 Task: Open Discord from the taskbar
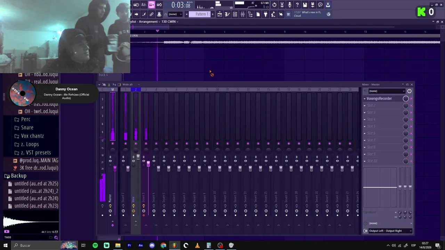[152, 245]
